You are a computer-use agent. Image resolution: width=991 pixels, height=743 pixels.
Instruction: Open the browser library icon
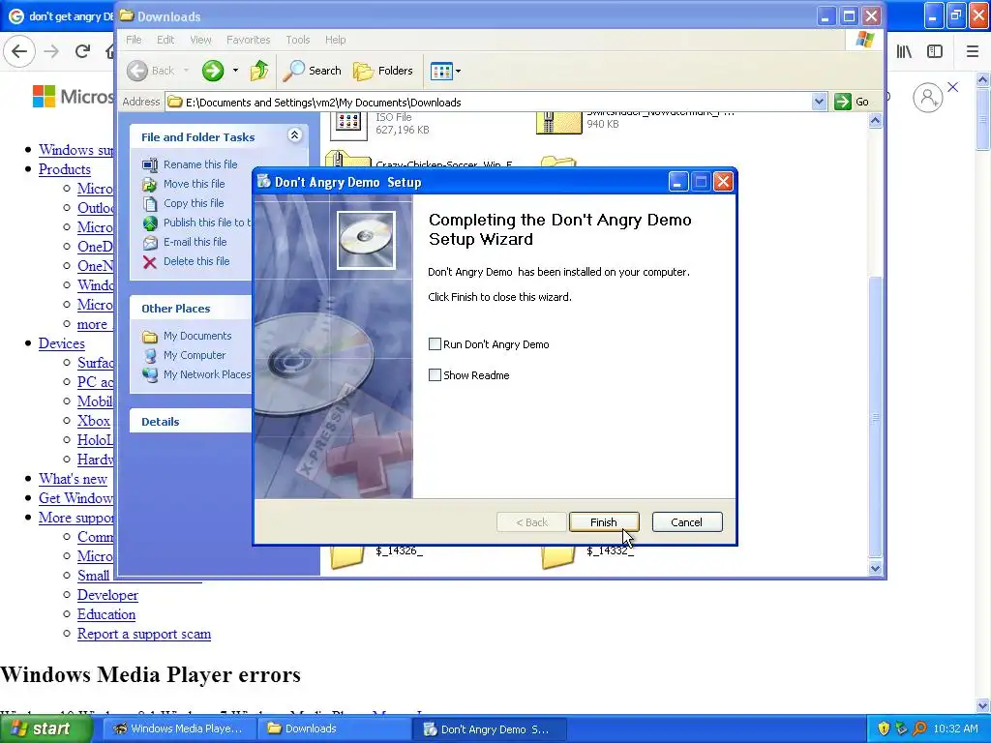pos(904,51)
